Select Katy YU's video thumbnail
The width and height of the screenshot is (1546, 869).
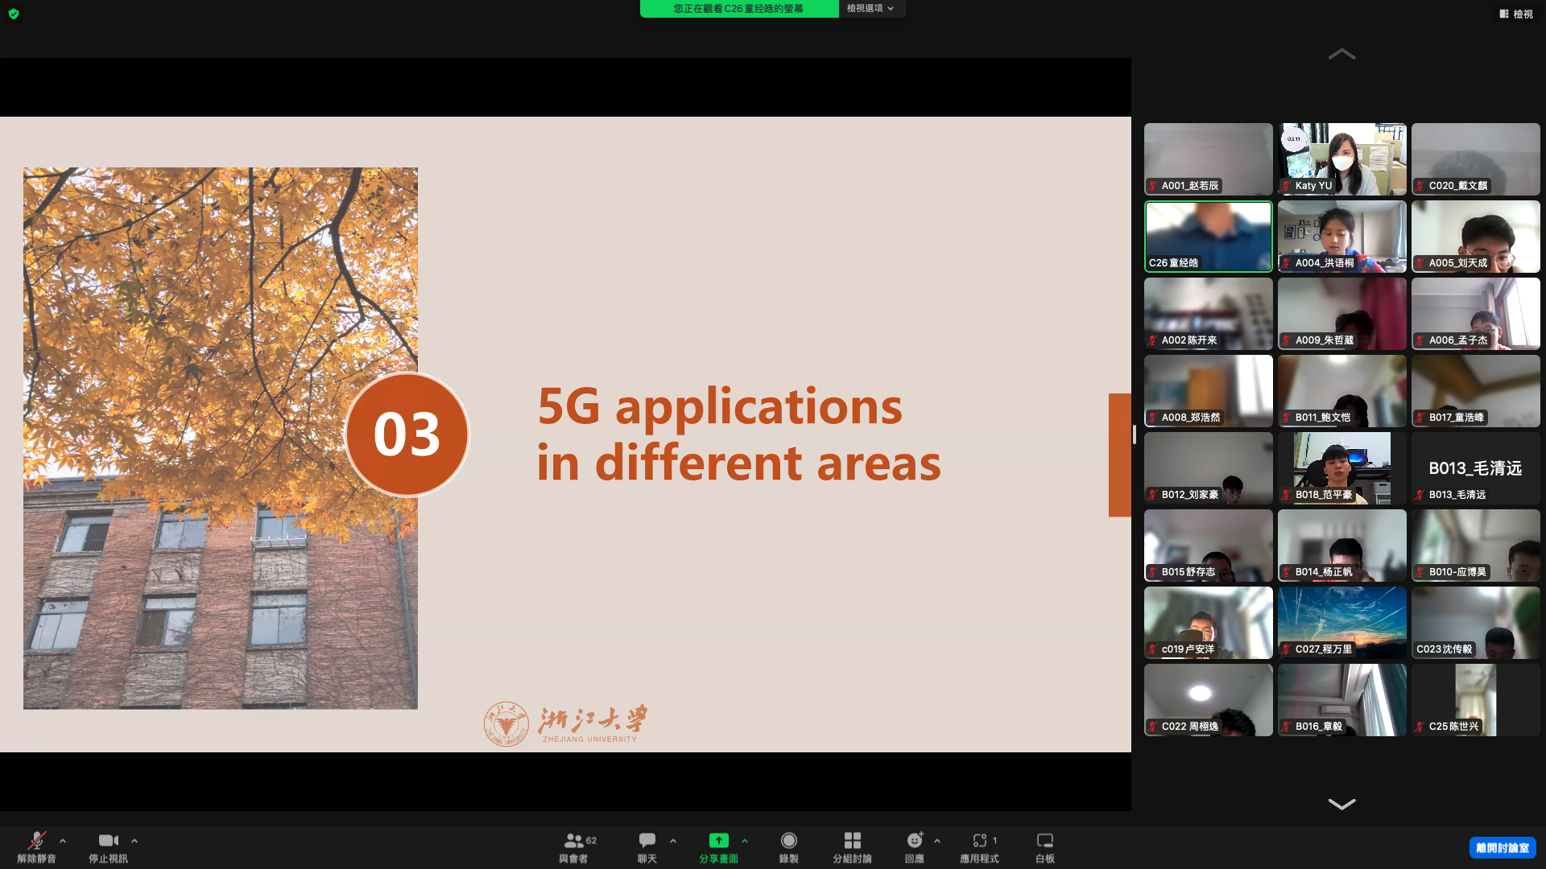click(x=1341, y=159)
